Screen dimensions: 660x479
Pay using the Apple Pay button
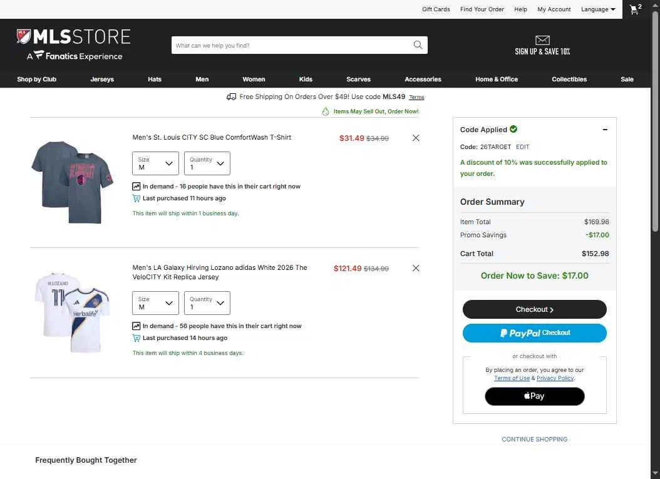pos(535,396)
